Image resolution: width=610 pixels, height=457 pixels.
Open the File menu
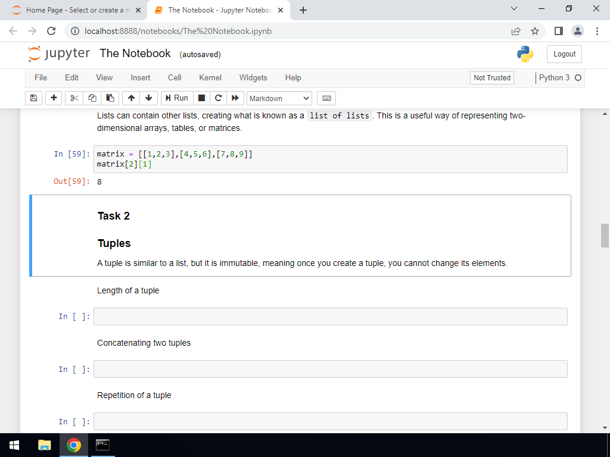(x=41, y=78)
